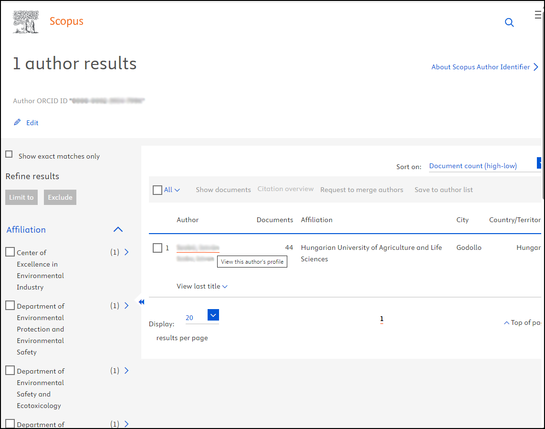Screen dimensions: 545x429
Task: Expand Environmental Safety and Ecotoxicology arrow
Action: coord(126,371)
